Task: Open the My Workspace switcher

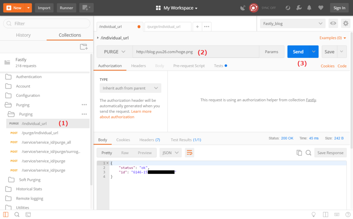Action: click(177, 8)
